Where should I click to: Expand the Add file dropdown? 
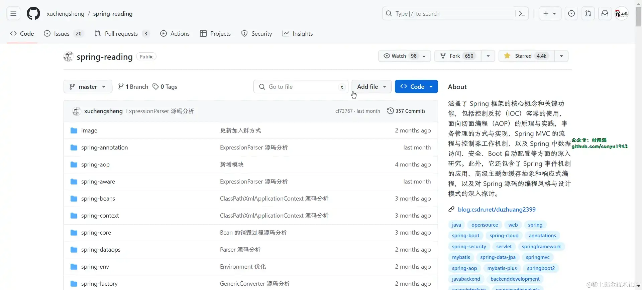tap(371, 86)
